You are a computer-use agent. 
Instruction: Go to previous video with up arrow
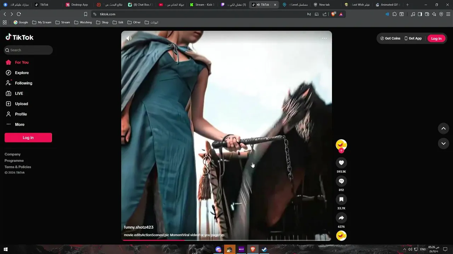click(x=443, y=128)
